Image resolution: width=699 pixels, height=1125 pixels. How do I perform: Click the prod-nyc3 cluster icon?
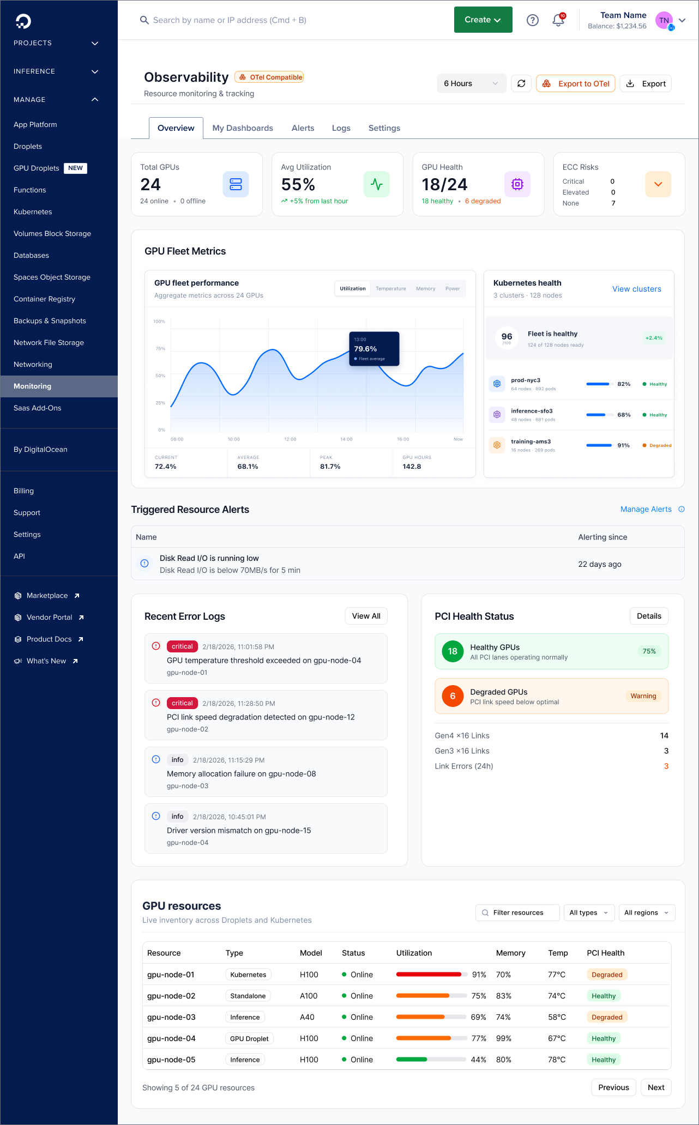tap(497, 384)
